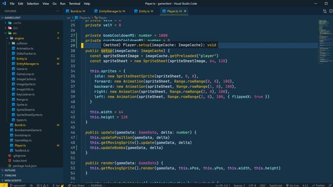Open errors and warnings count in status bar
This screenshot has width=333, height=187.
(x=42, y=185)
